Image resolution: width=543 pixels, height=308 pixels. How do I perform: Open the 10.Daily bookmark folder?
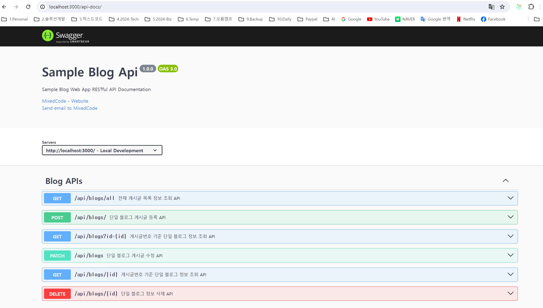(x=280, y=19)
